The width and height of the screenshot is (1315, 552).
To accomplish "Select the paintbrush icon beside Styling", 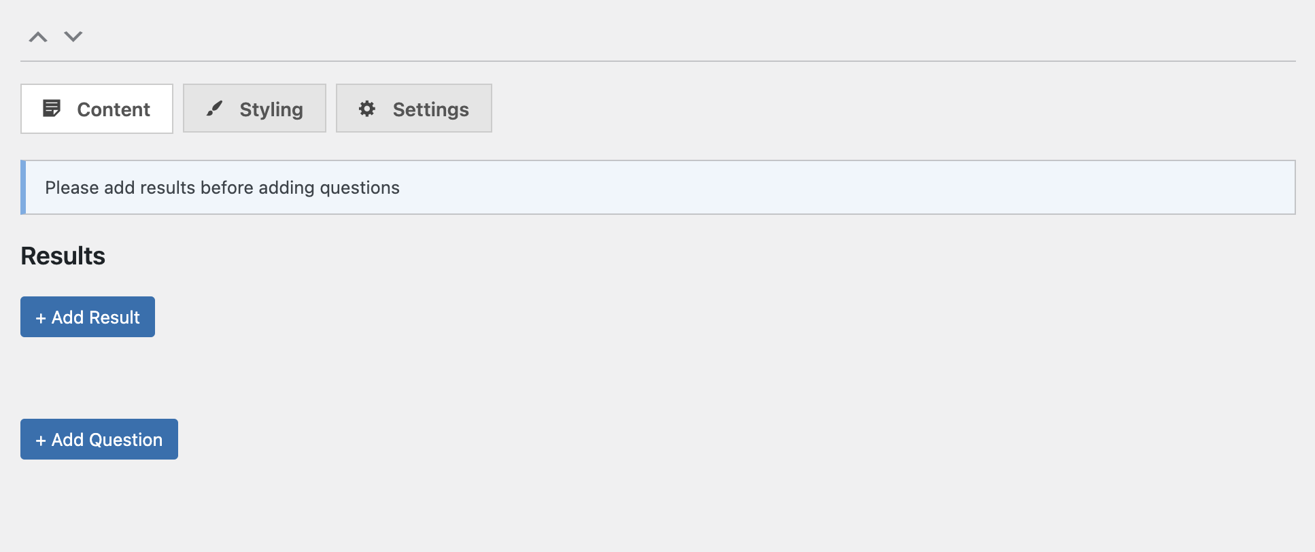I will click(214, 108).
